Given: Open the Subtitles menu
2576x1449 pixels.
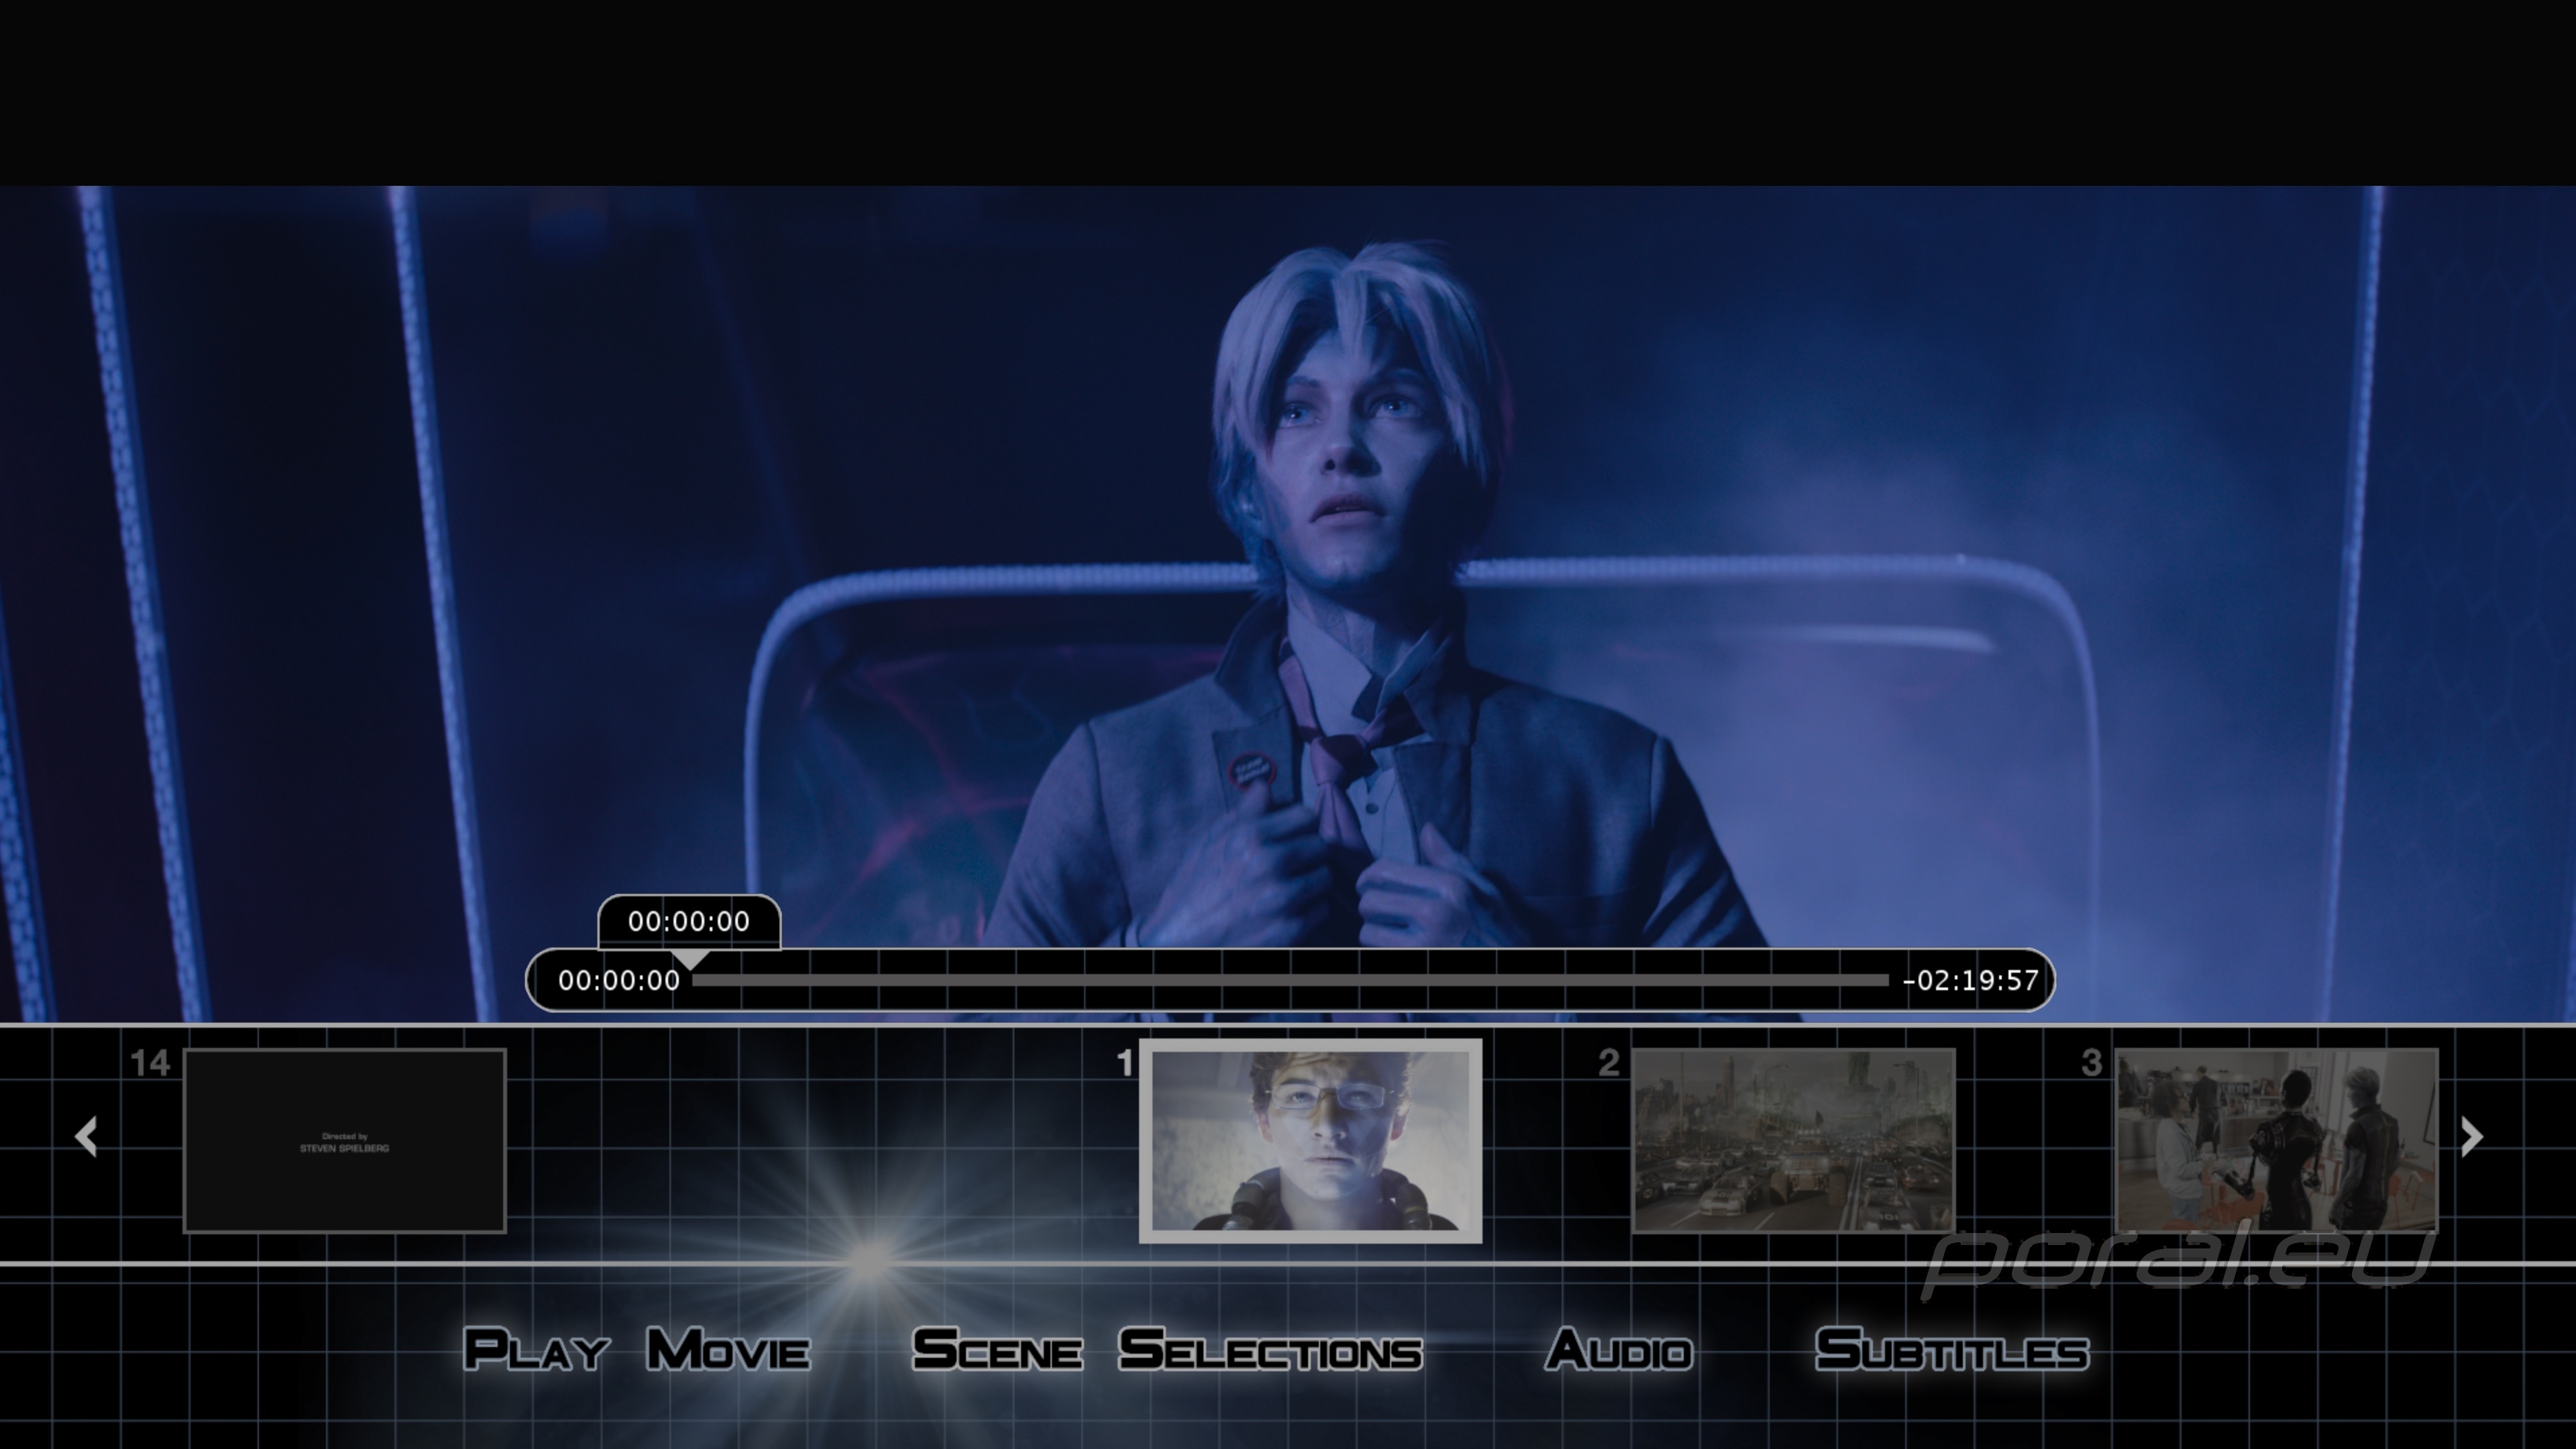Looking at the screenshot, I should point(1952,1349).
